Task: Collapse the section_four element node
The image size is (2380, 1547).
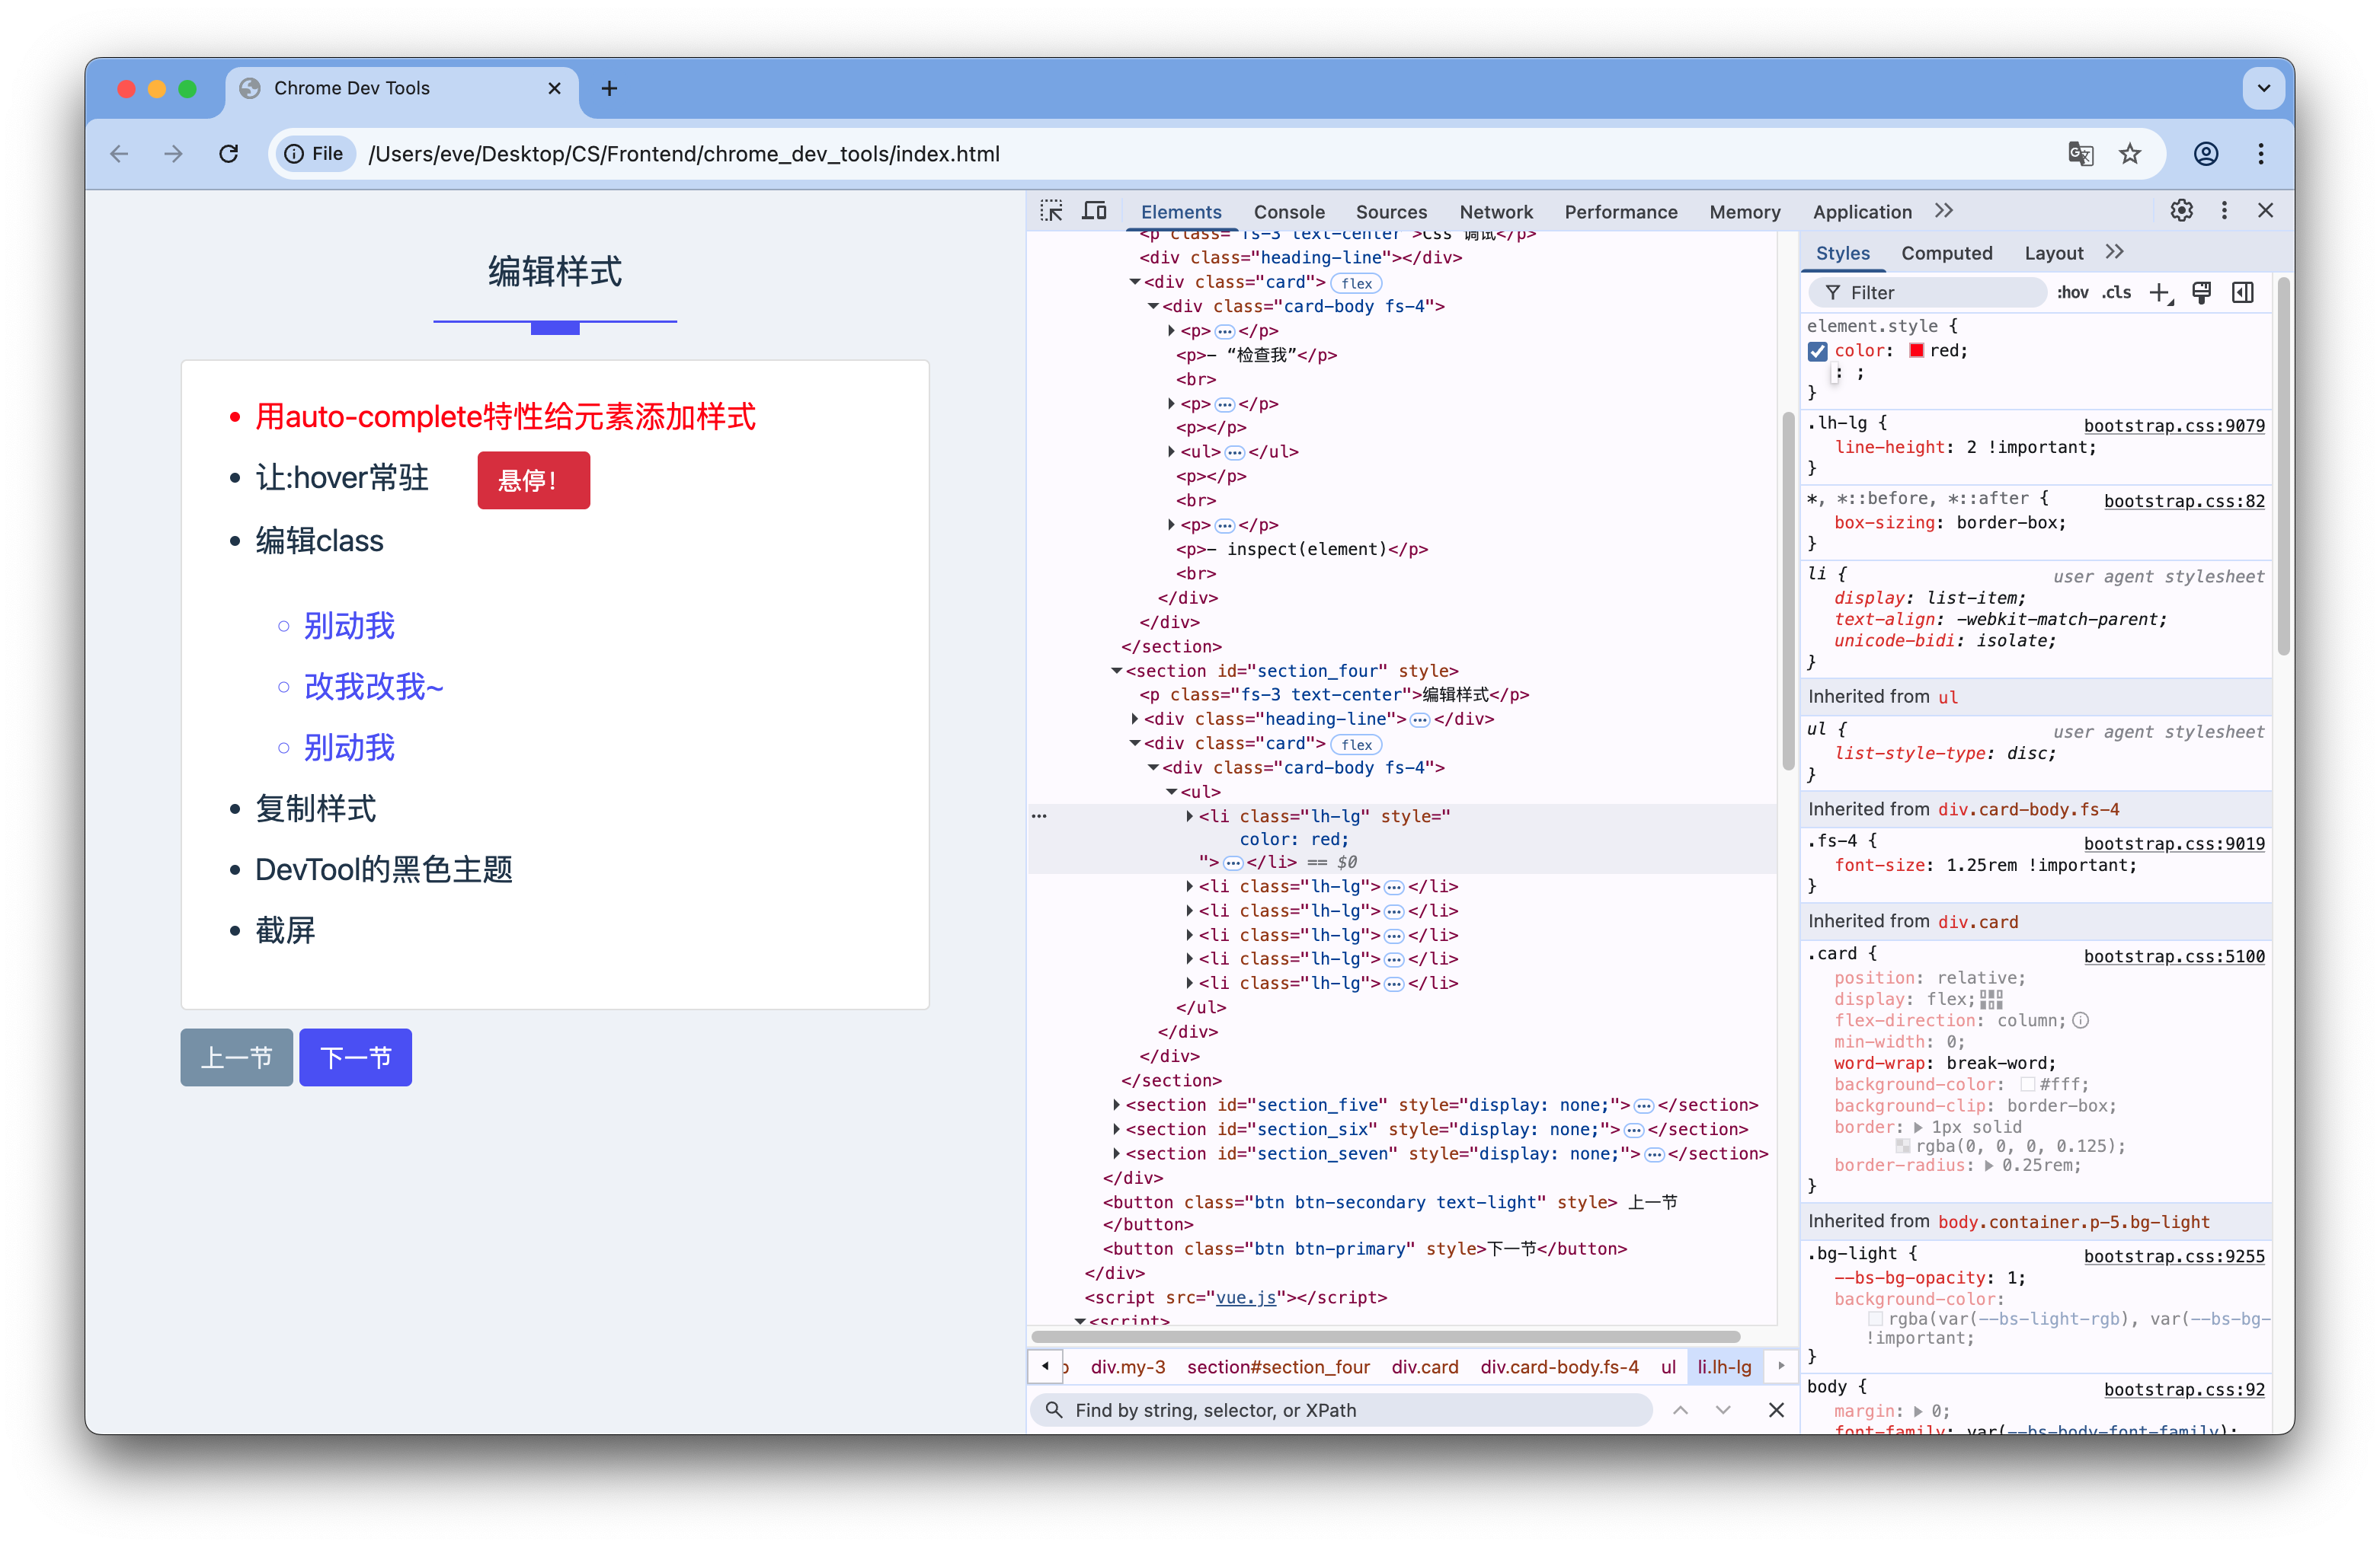Action: coord(1116,671)
